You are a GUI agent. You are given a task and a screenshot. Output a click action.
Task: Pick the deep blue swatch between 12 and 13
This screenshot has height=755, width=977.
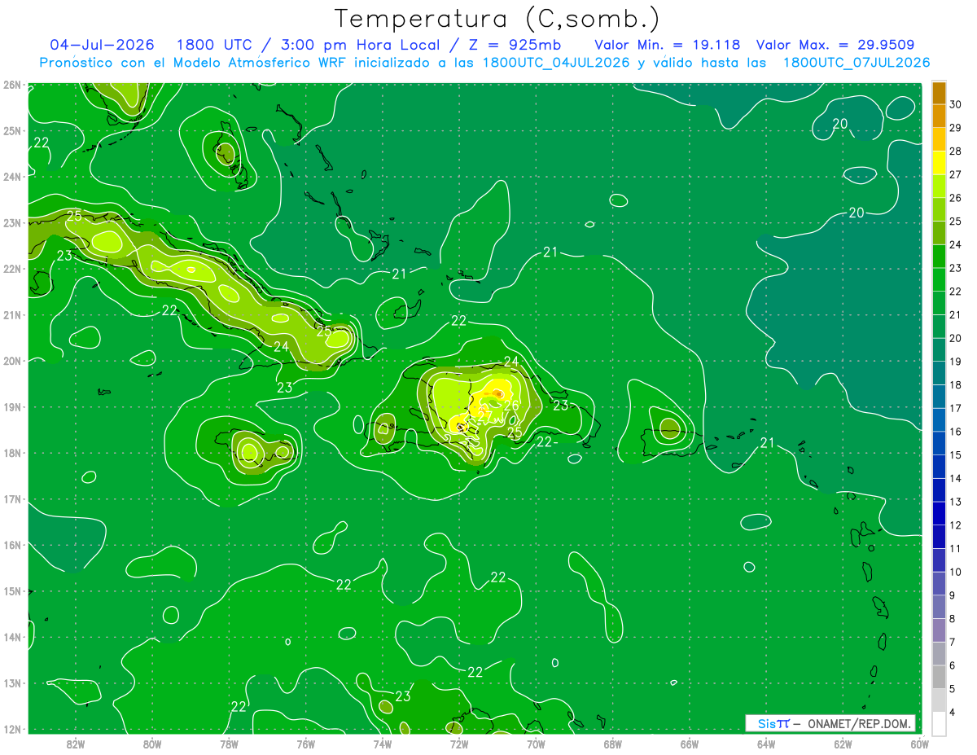pyautogui.click(x=939, y=513)
